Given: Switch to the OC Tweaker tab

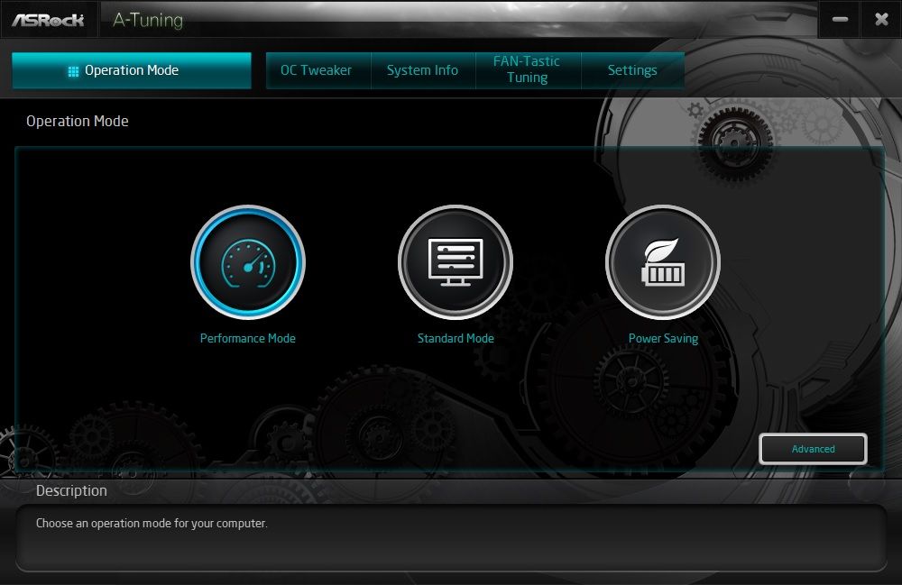Looking at the screenshot, I should coord(318,70).
